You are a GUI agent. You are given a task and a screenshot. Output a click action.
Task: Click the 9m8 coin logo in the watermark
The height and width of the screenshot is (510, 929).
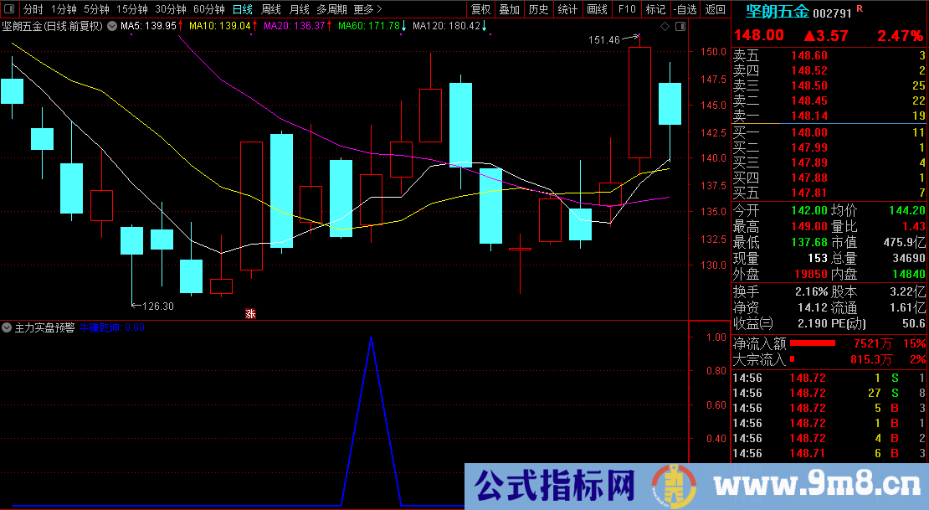(675, 487)
